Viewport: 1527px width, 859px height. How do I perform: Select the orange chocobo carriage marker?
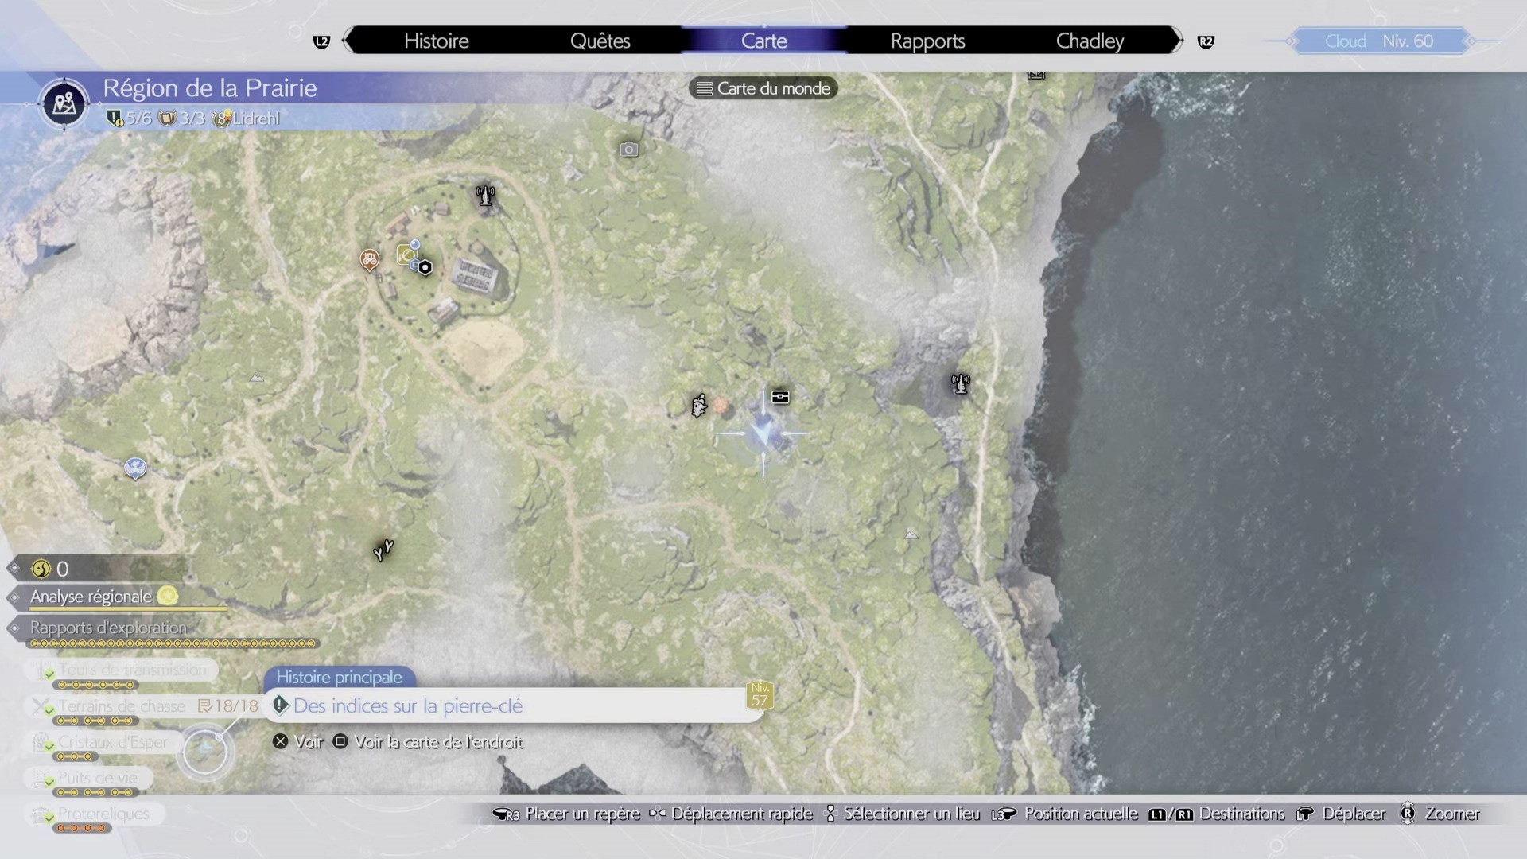(369, 259)
